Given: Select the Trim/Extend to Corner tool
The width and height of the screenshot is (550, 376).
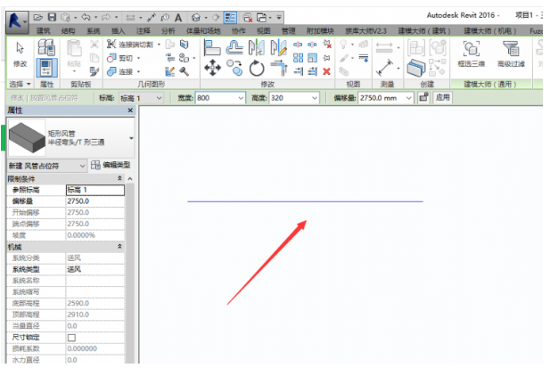Looking at the screenshot, I should [279, 68].
